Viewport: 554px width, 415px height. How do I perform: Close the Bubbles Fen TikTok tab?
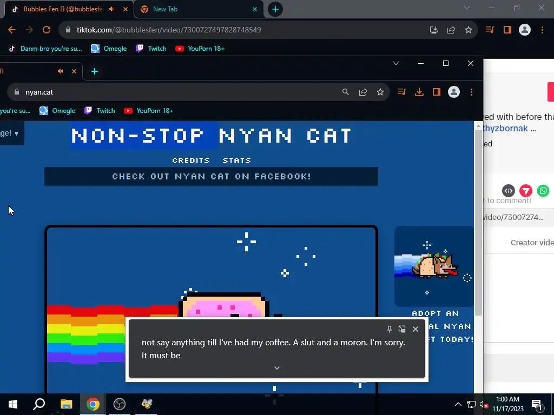pyautogui.click(x=126, y=9)
